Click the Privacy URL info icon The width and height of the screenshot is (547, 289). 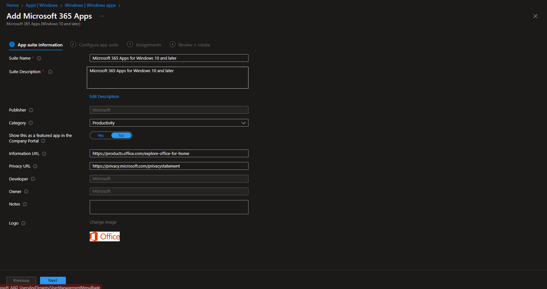tap(35, 166)
